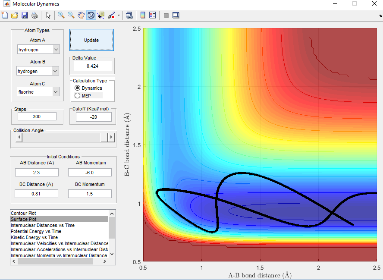This screenshot has width=383, height=280.
Task: Insert a colorbar using the toolbar icon
Action: point(143,15)
